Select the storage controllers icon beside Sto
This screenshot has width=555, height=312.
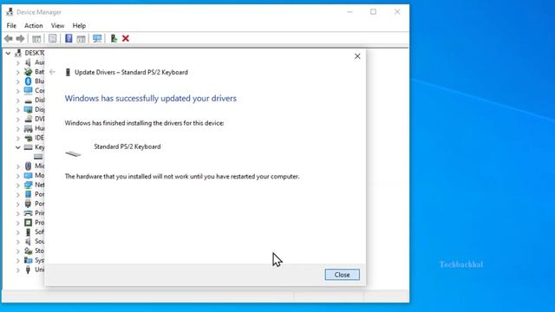[28, 250]
